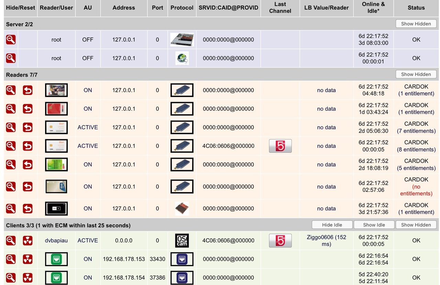Hide the reader with 7 entitlements
The width and height of the screenshot is (440, 285).
click(x=11, y=128)
